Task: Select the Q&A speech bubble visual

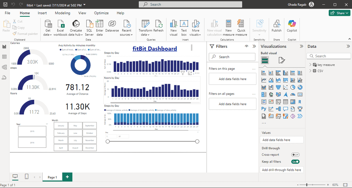Action: point(285,109)
